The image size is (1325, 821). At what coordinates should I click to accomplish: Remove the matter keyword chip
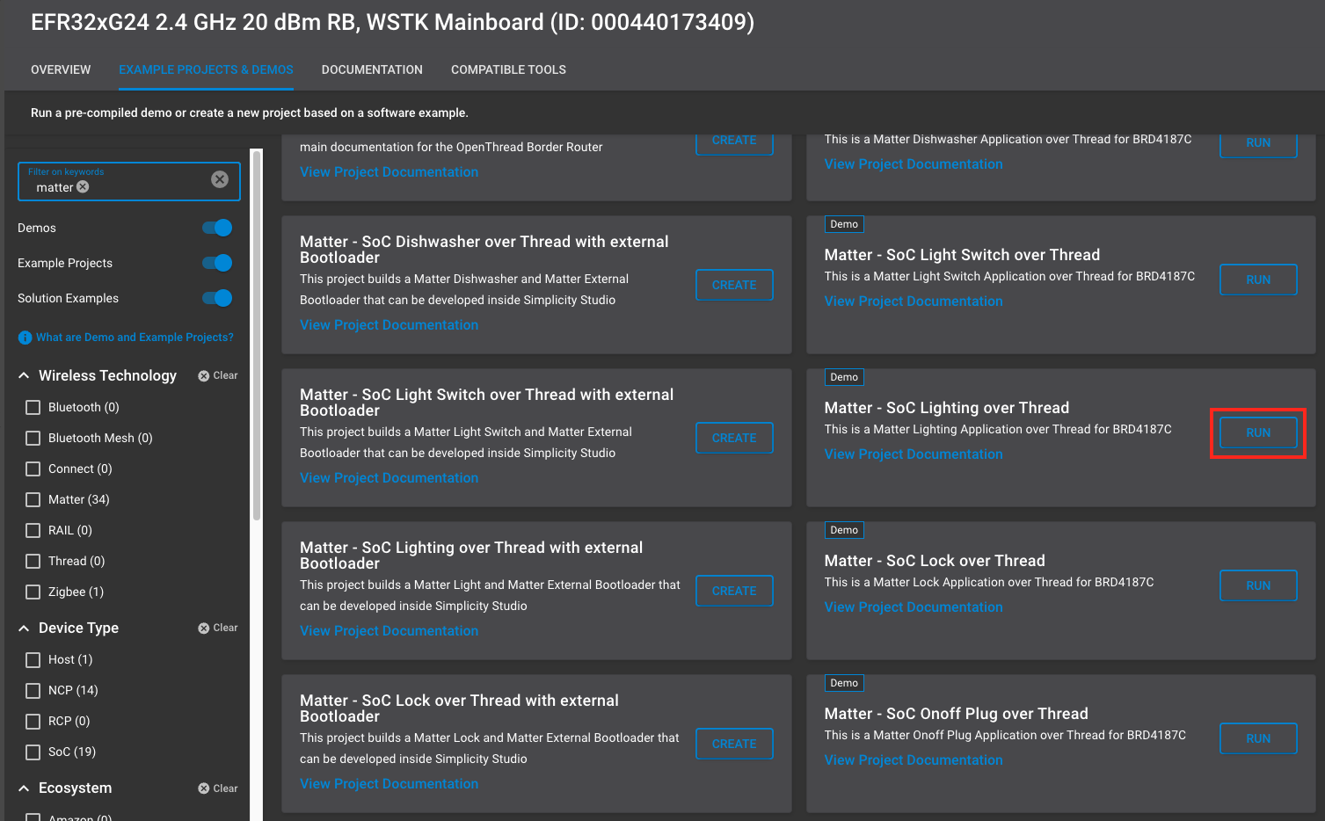click(x=83, y=187)
